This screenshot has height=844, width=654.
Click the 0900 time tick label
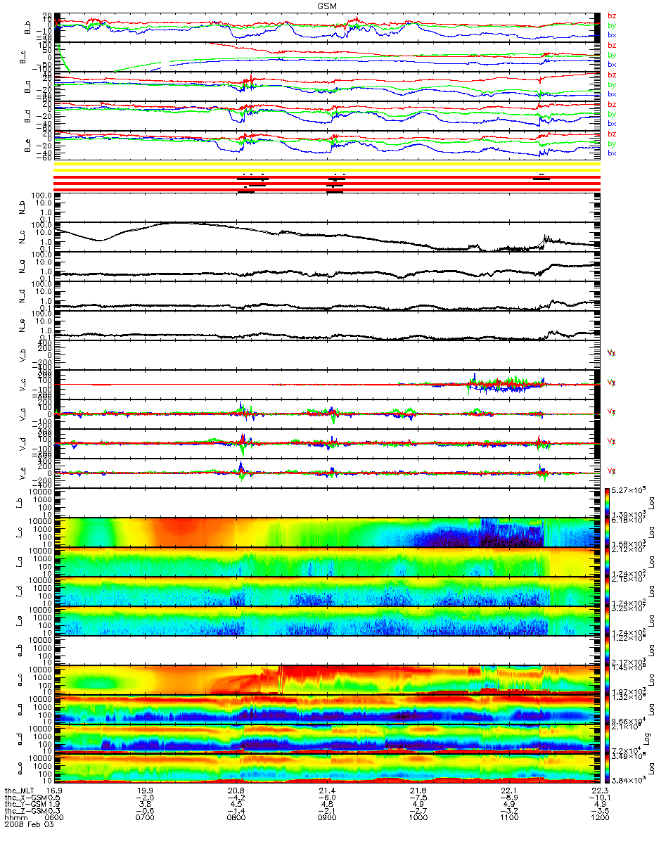pyautogui.click(x=327, y=817)
